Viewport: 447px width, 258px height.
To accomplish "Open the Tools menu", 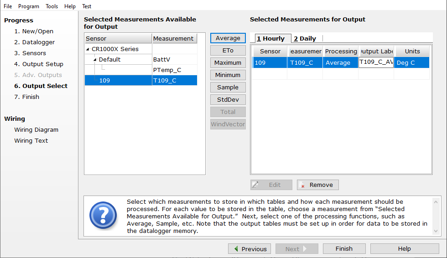I will click(52, 6).
